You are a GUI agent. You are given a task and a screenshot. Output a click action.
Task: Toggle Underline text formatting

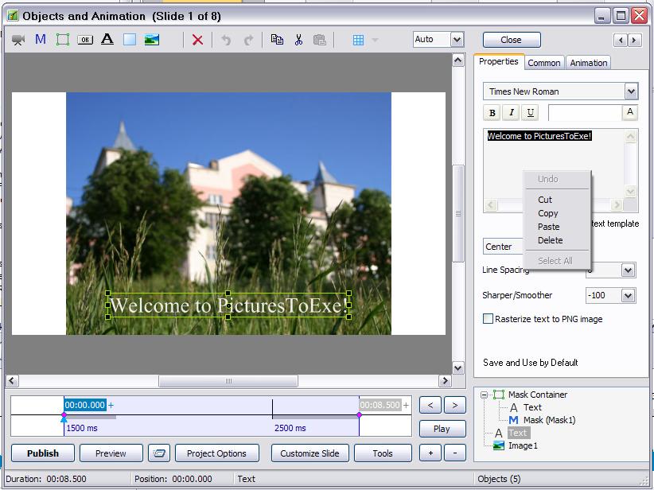click(530, 113)
